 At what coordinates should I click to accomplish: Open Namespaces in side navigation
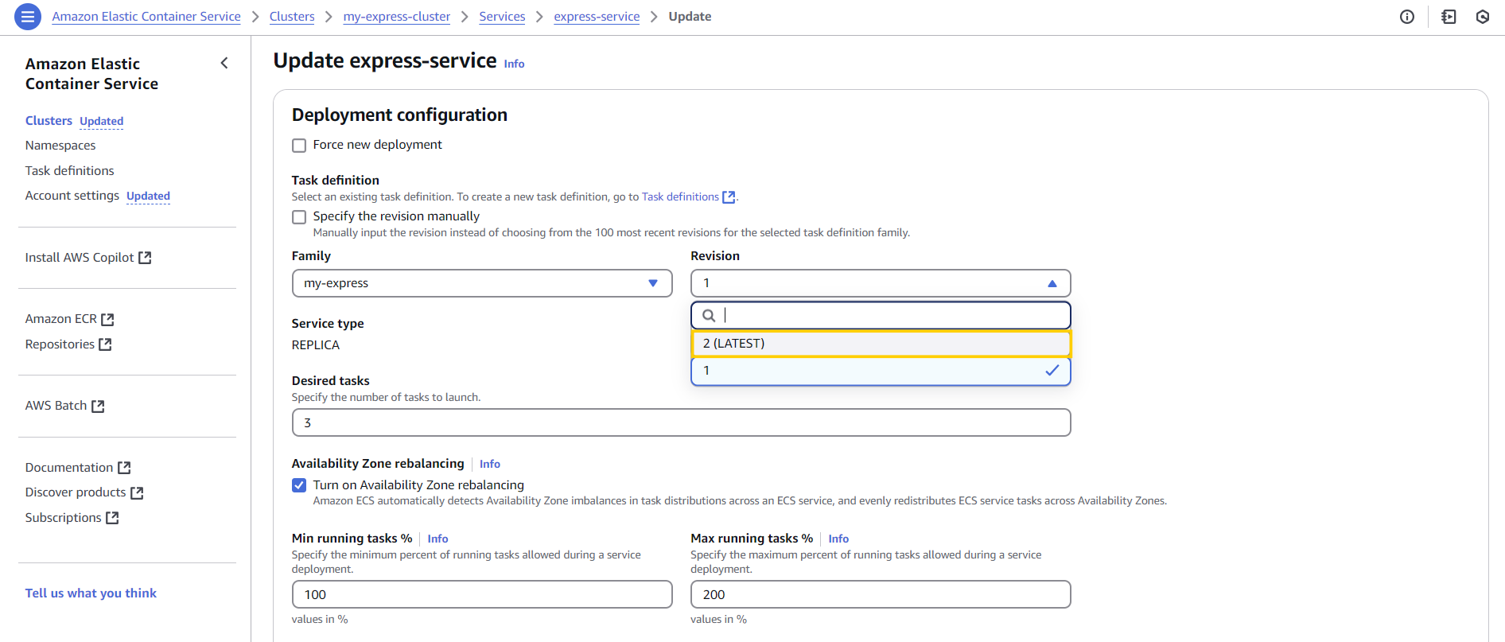tap(60, 146)
